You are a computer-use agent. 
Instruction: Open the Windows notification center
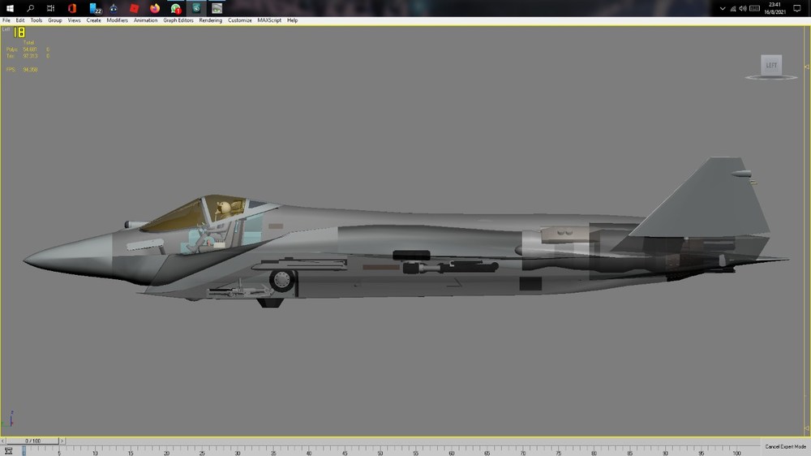pyautogui.click(x=797, y=8)
